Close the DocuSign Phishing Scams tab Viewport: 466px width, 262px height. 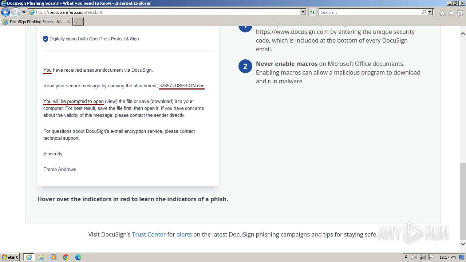pyautogui.click(x=68, y=22)
